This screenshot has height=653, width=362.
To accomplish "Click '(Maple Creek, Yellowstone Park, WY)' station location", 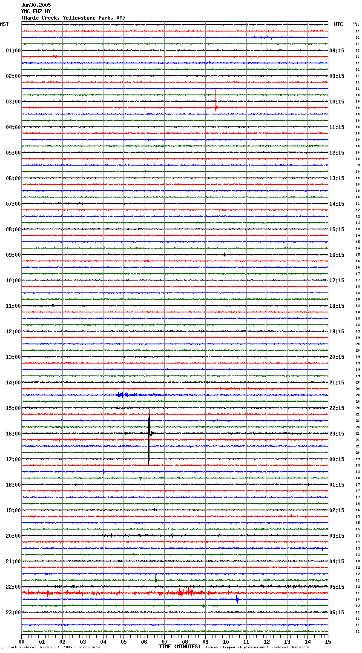I will click(x=73, y=18).
